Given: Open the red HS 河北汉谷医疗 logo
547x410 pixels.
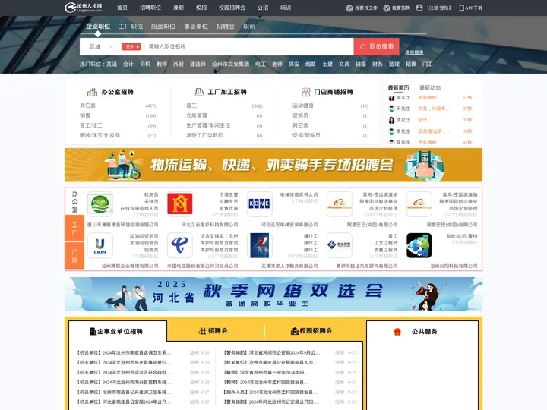Looking at the screenshot, I should [x=179, y=204].
